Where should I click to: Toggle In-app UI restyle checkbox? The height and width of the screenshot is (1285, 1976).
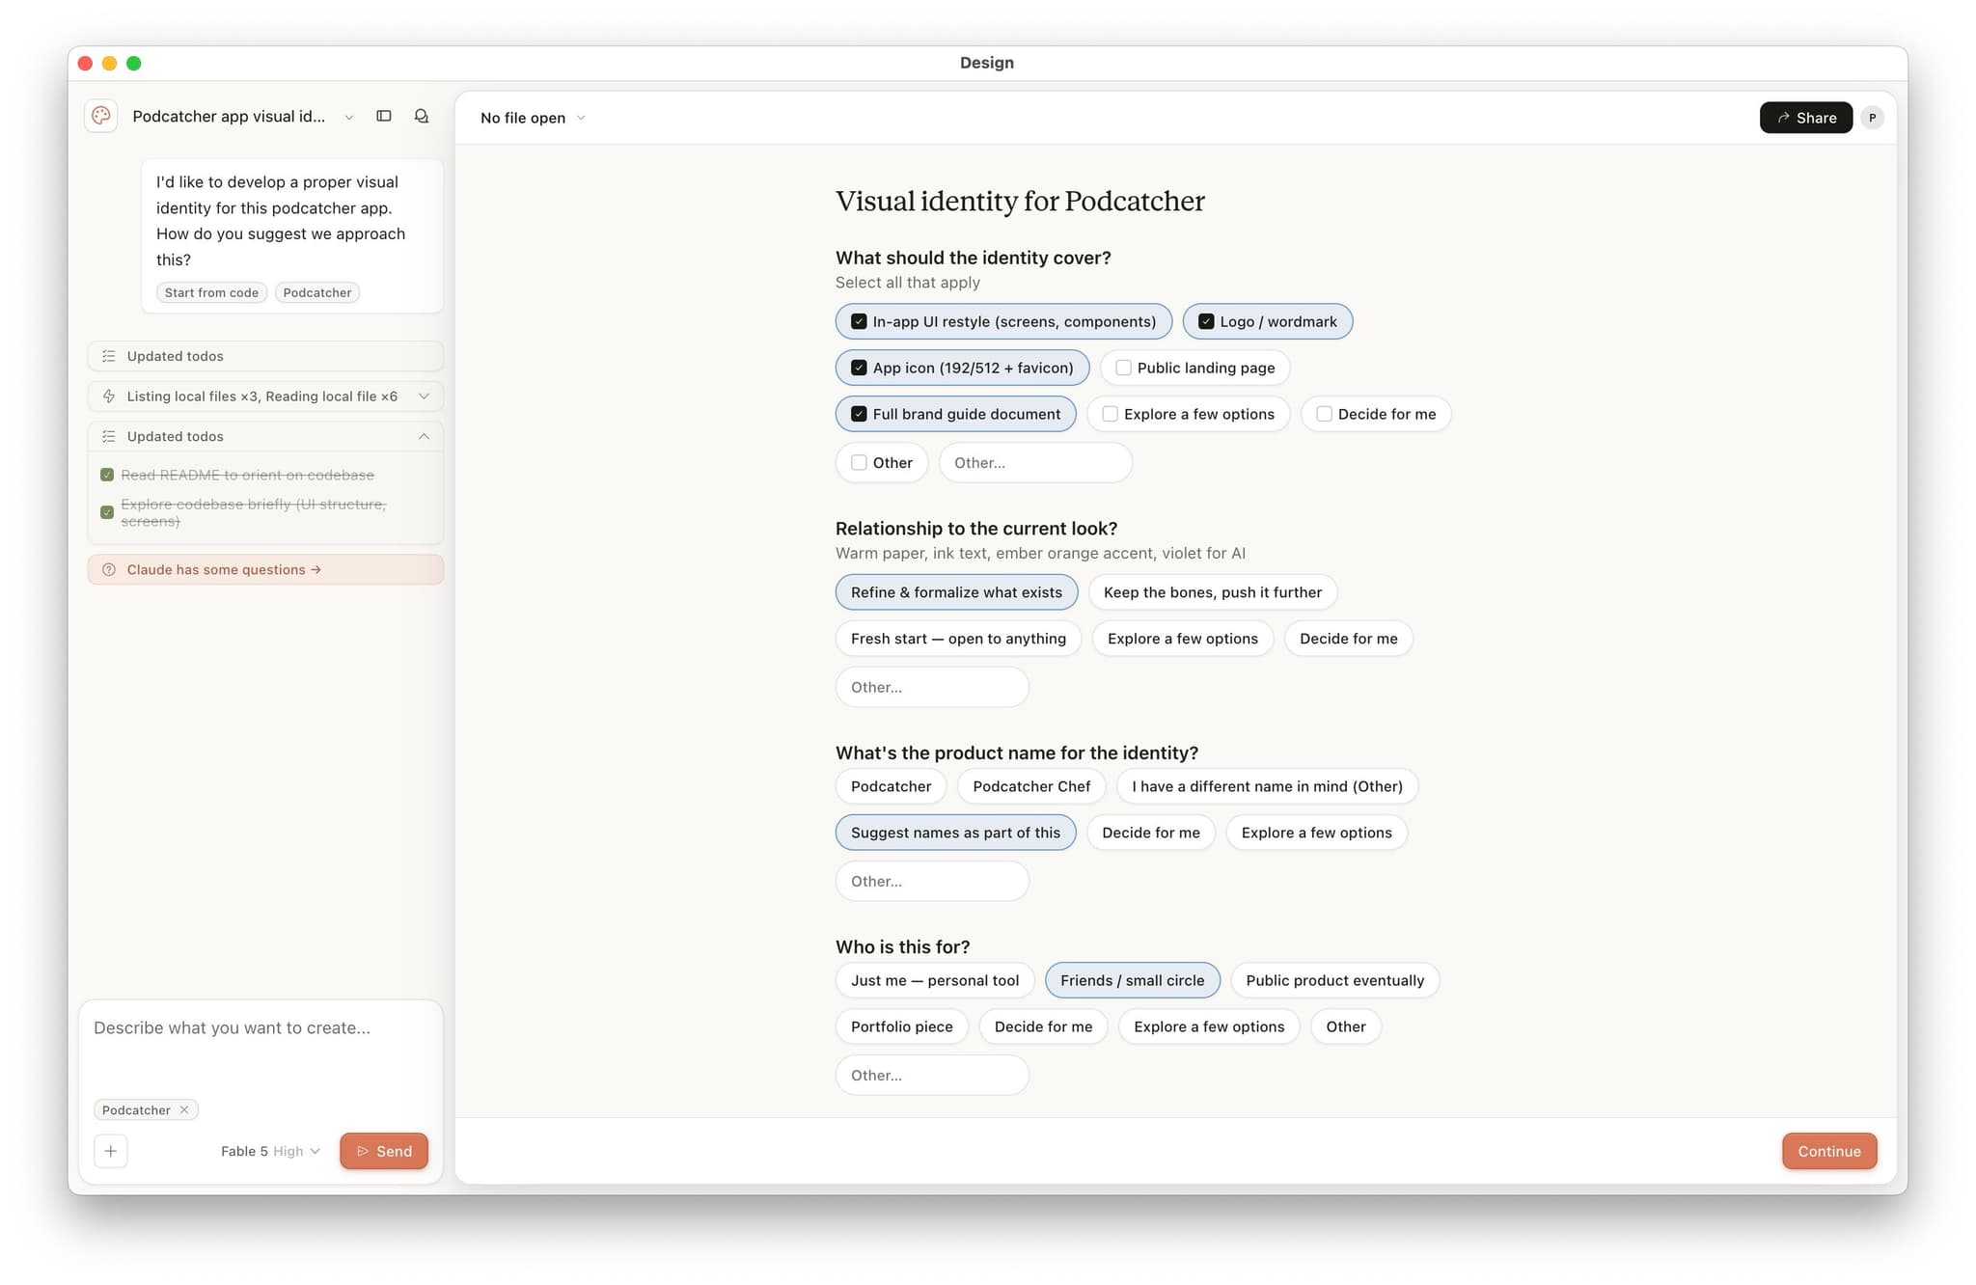pyautogui.click(x=859, y=322)
